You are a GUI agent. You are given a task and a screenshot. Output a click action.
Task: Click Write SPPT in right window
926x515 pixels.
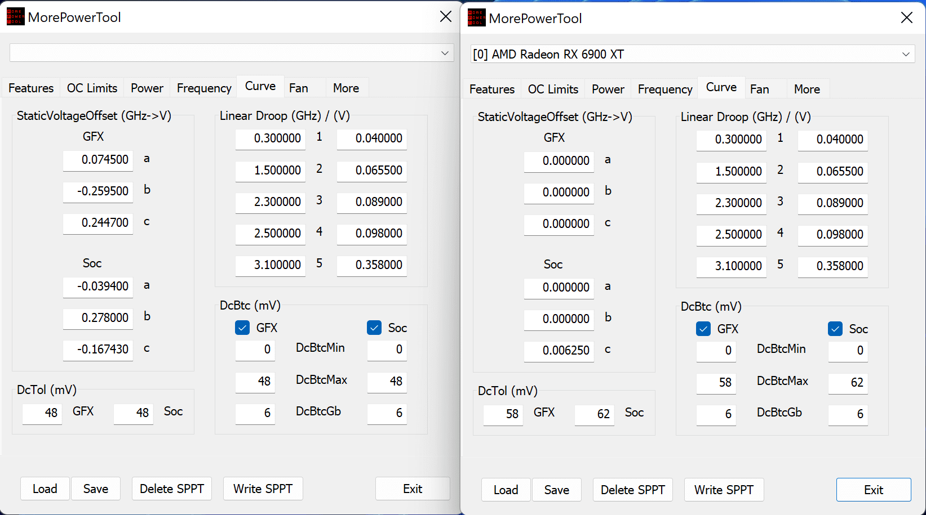pyautogui.click(x=724, y=490)
